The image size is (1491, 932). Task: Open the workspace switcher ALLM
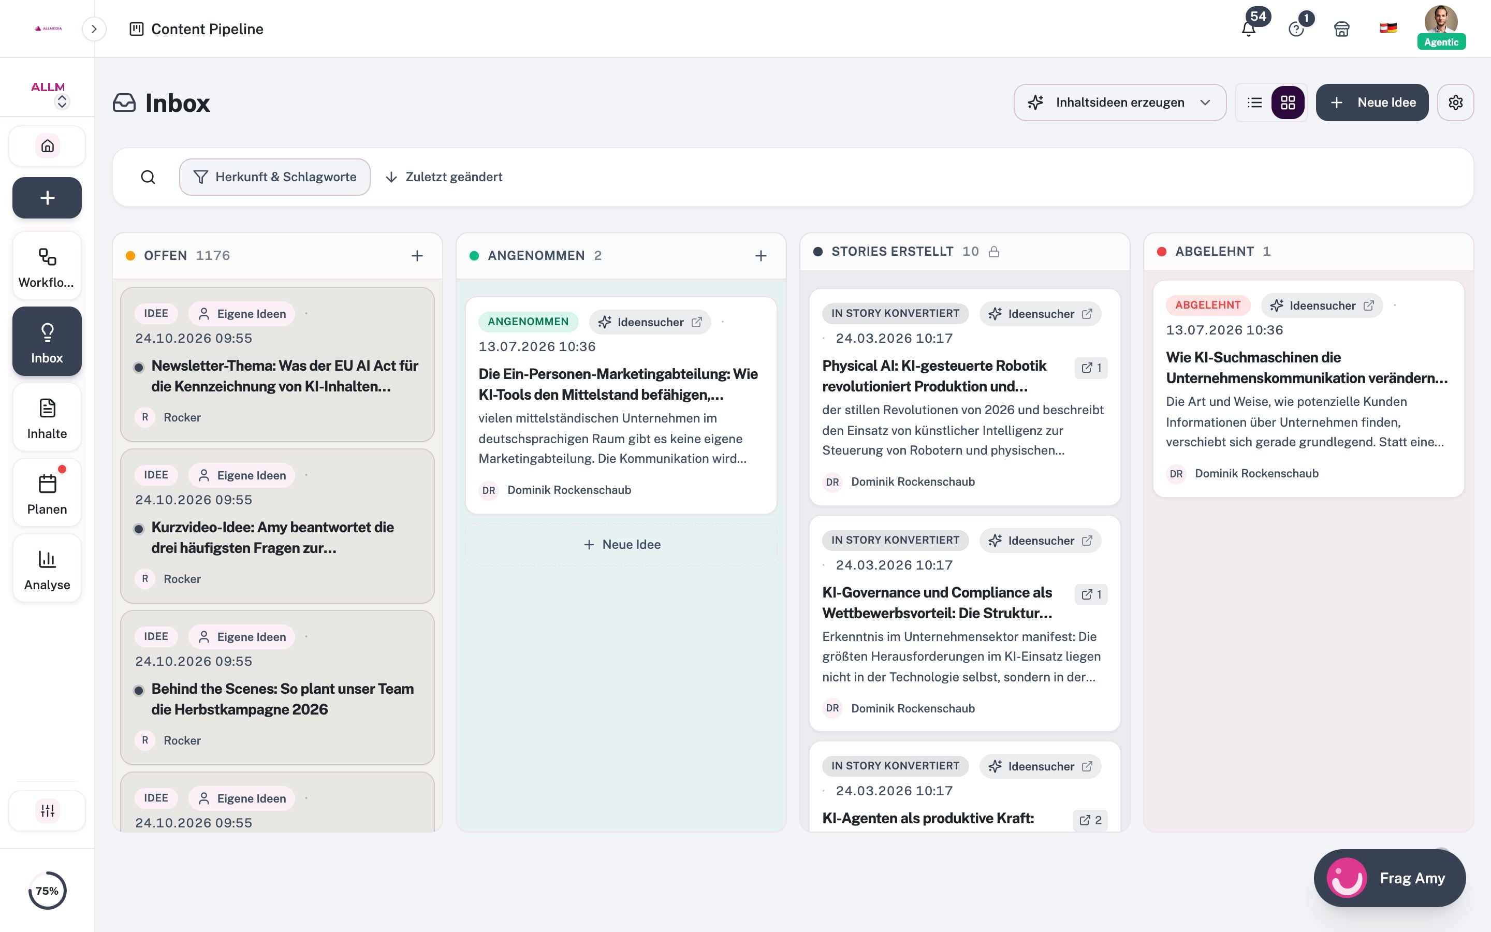pyautogui.click(x=48, y=94)
